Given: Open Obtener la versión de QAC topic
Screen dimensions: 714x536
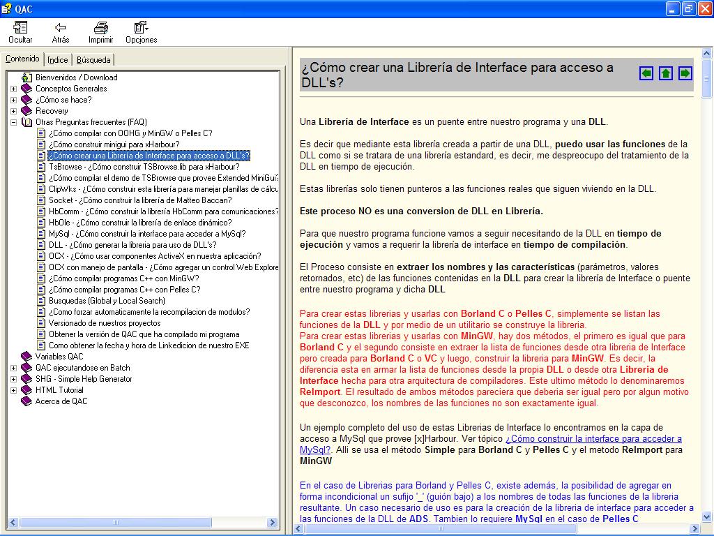Looking at the screenshot, I should click(144, 334).
